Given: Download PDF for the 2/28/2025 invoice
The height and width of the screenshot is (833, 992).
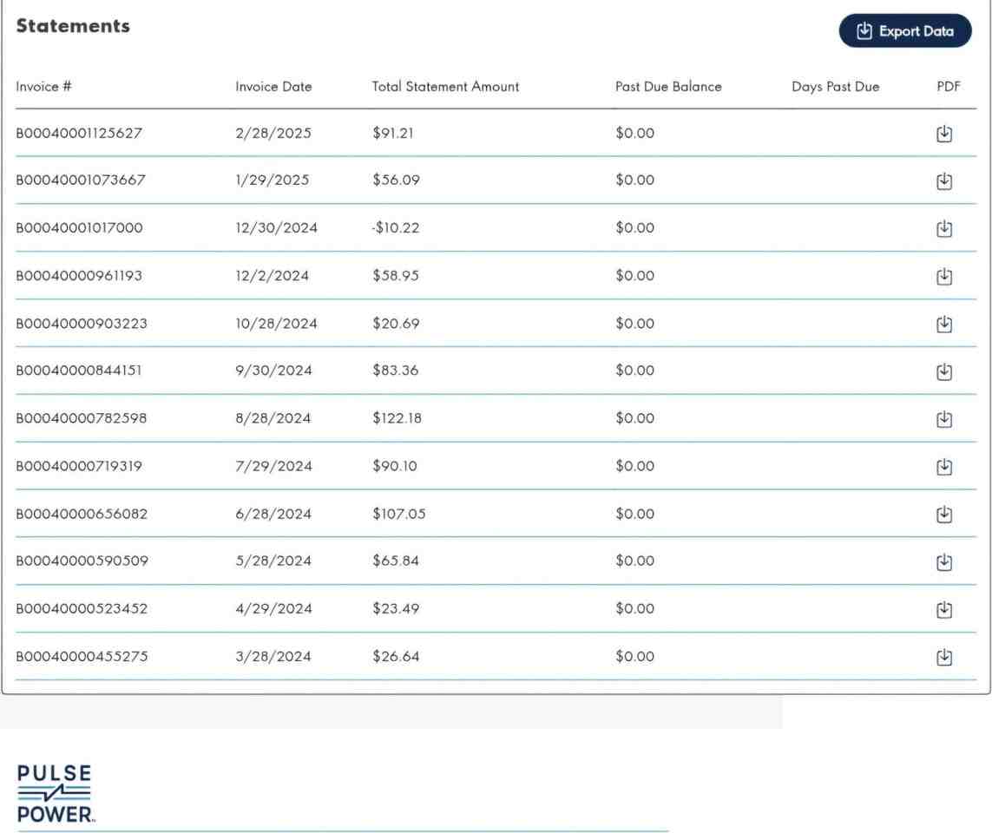Looking at the screenshot, I should [x=944, y=134].
